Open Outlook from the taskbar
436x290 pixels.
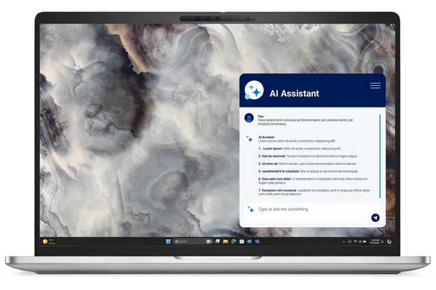pos(249,241)
